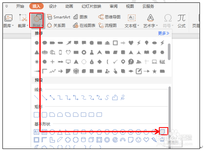
Task: Open the 审阅 tab
Action: 113,6
